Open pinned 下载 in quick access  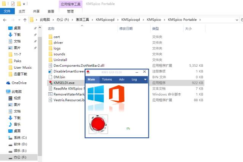point(17,35)
